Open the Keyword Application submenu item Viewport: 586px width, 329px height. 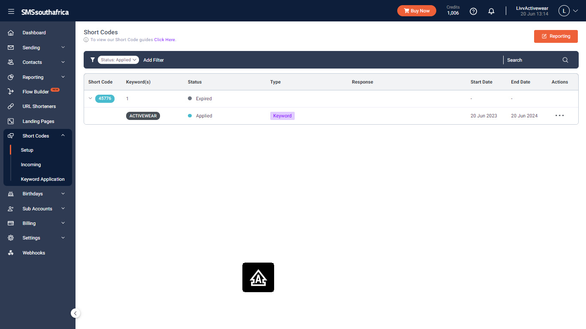click(x=43, y=179)
